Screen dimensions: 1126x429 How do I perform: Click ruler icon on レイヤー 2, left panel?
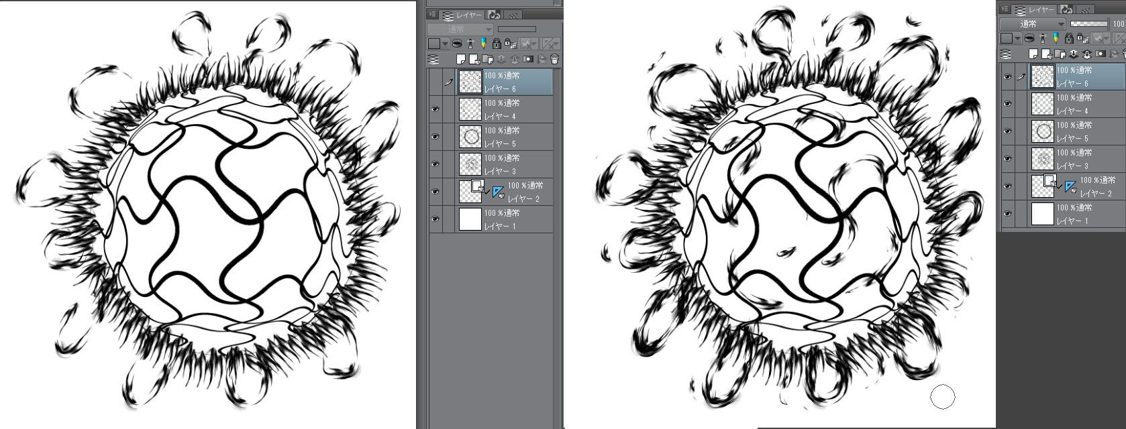pyautogui.click(x=499, y=192)
